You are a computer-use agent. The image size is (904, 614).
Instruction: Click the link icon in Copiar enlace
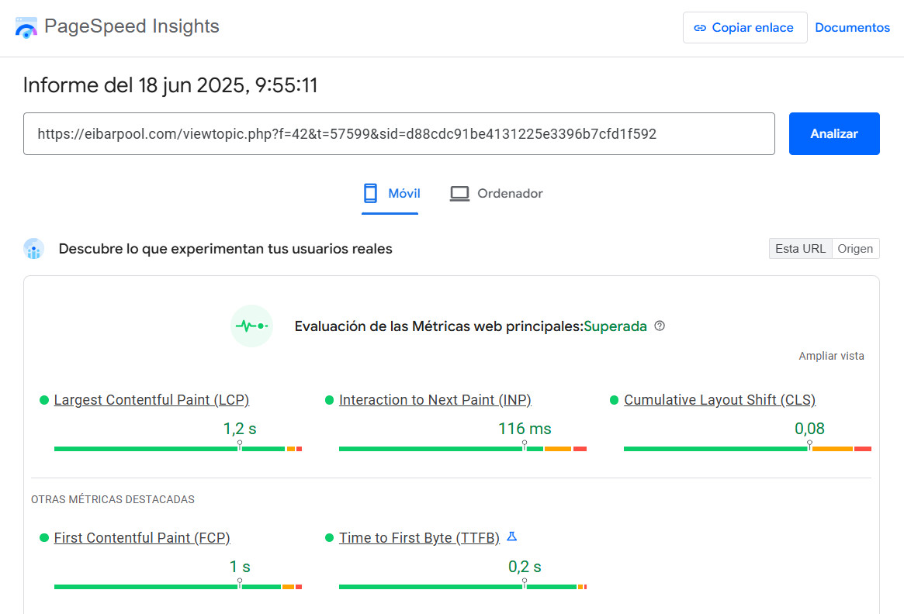(700, 28)
